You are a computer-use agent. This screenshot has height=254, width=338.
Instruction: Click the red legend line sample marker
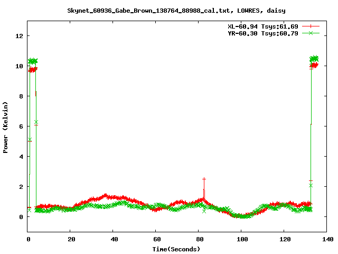tap(311, 26)
